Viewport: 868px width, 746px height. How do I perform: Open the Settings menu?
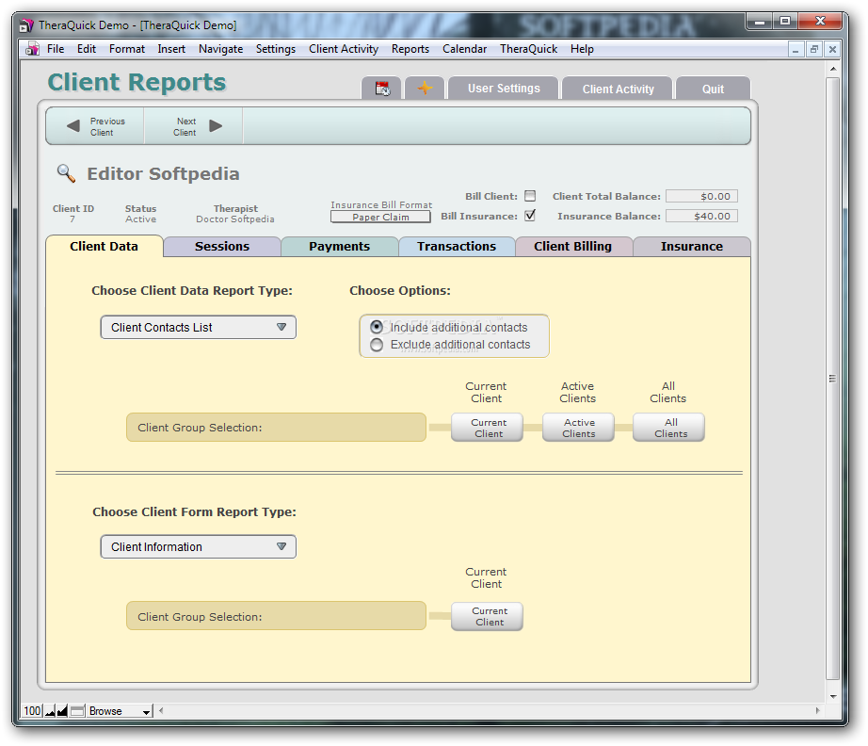[x=276, y=49]
